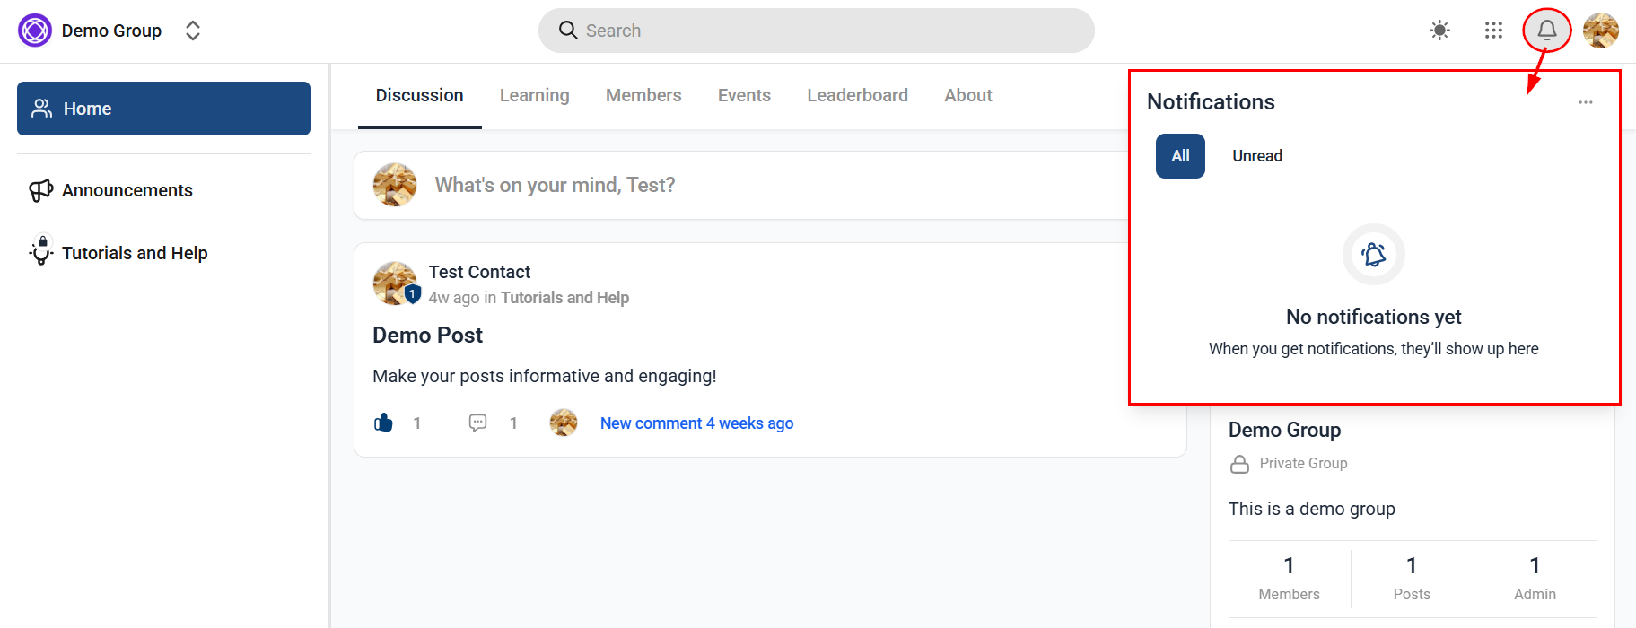This screenshot has width=1636, height=628.
Task: Click the commenter avatar on Demo Post
Action: tap(564, 423)
